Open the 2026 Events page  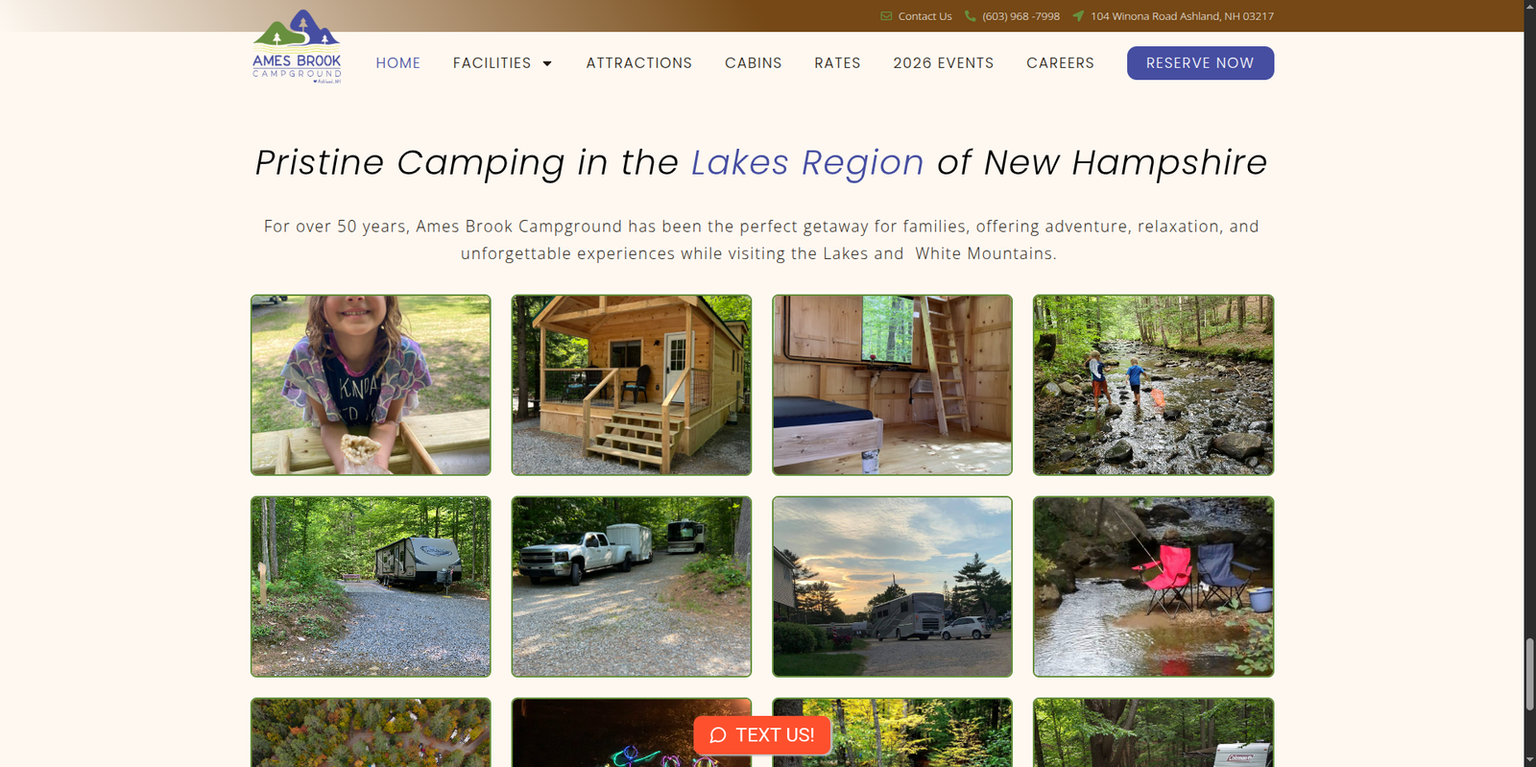943,63
